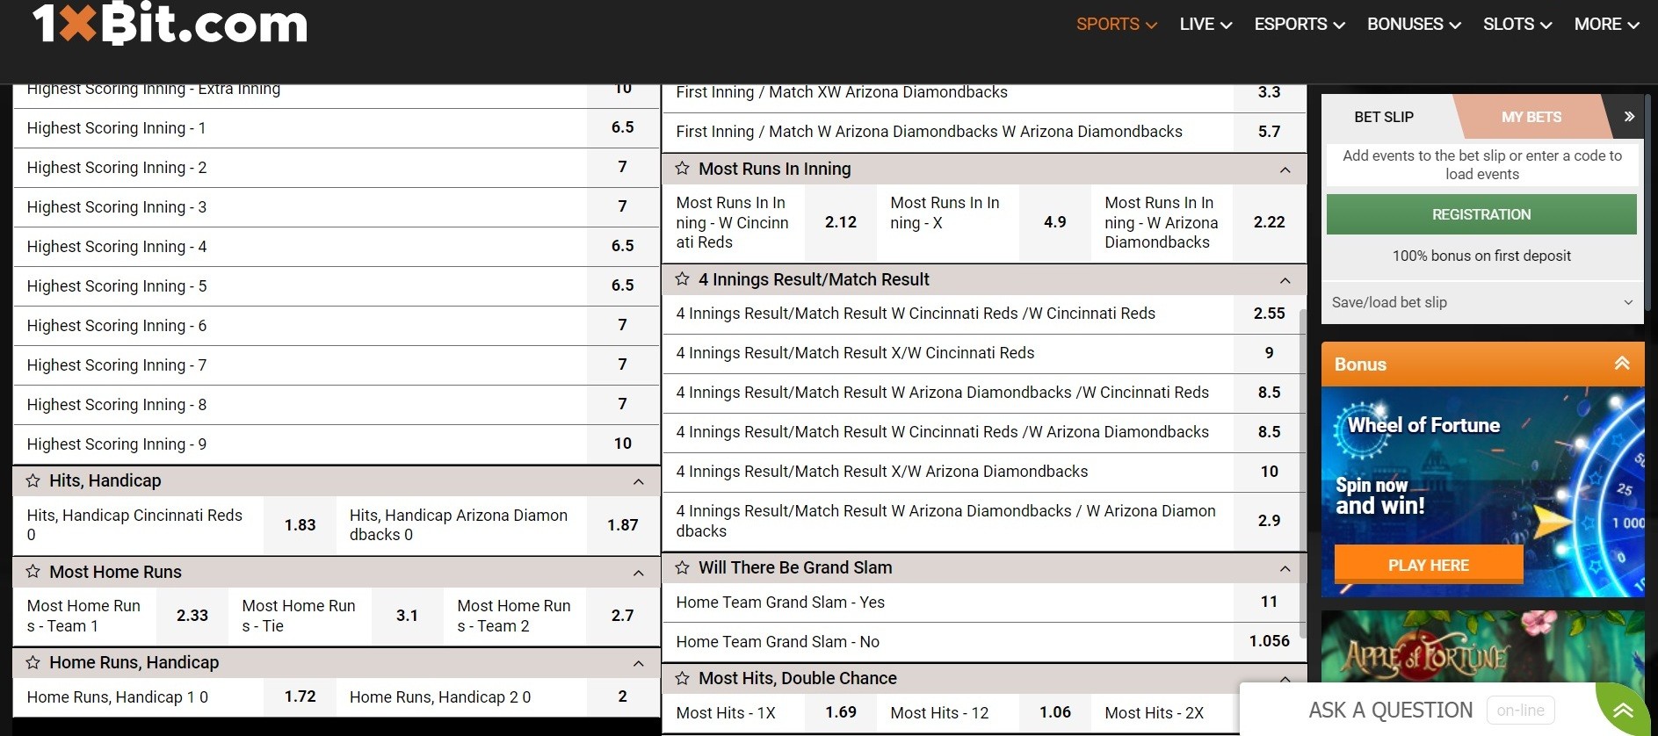Pick 4 Innings Result W Cincinnati Reds/W Cincinnati Reds 2.55

tap(1269, 314)
